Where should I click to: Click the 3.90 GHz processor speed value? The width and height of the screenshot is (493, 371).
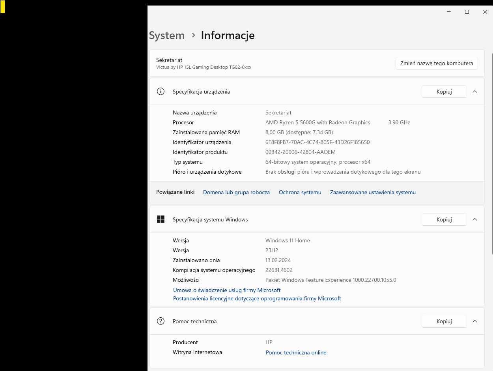tap(399, 122)
